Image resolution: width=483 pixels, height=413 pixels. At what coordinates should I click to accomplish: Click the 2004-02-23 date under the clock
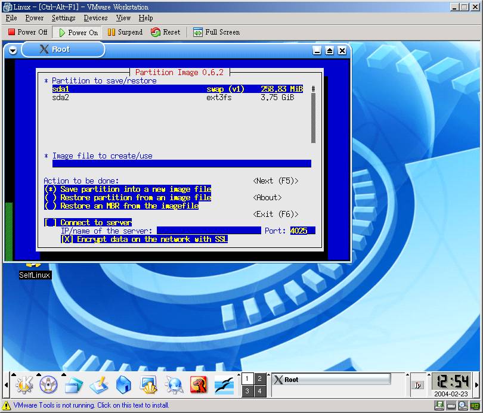[x=451, y=394]
